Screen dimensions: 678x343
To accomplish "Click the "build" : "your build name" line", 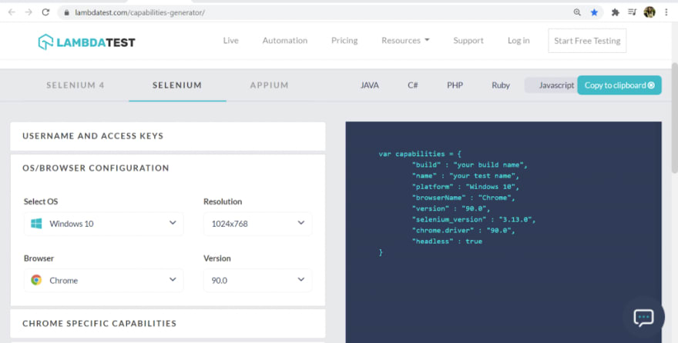I will (469, 165).
